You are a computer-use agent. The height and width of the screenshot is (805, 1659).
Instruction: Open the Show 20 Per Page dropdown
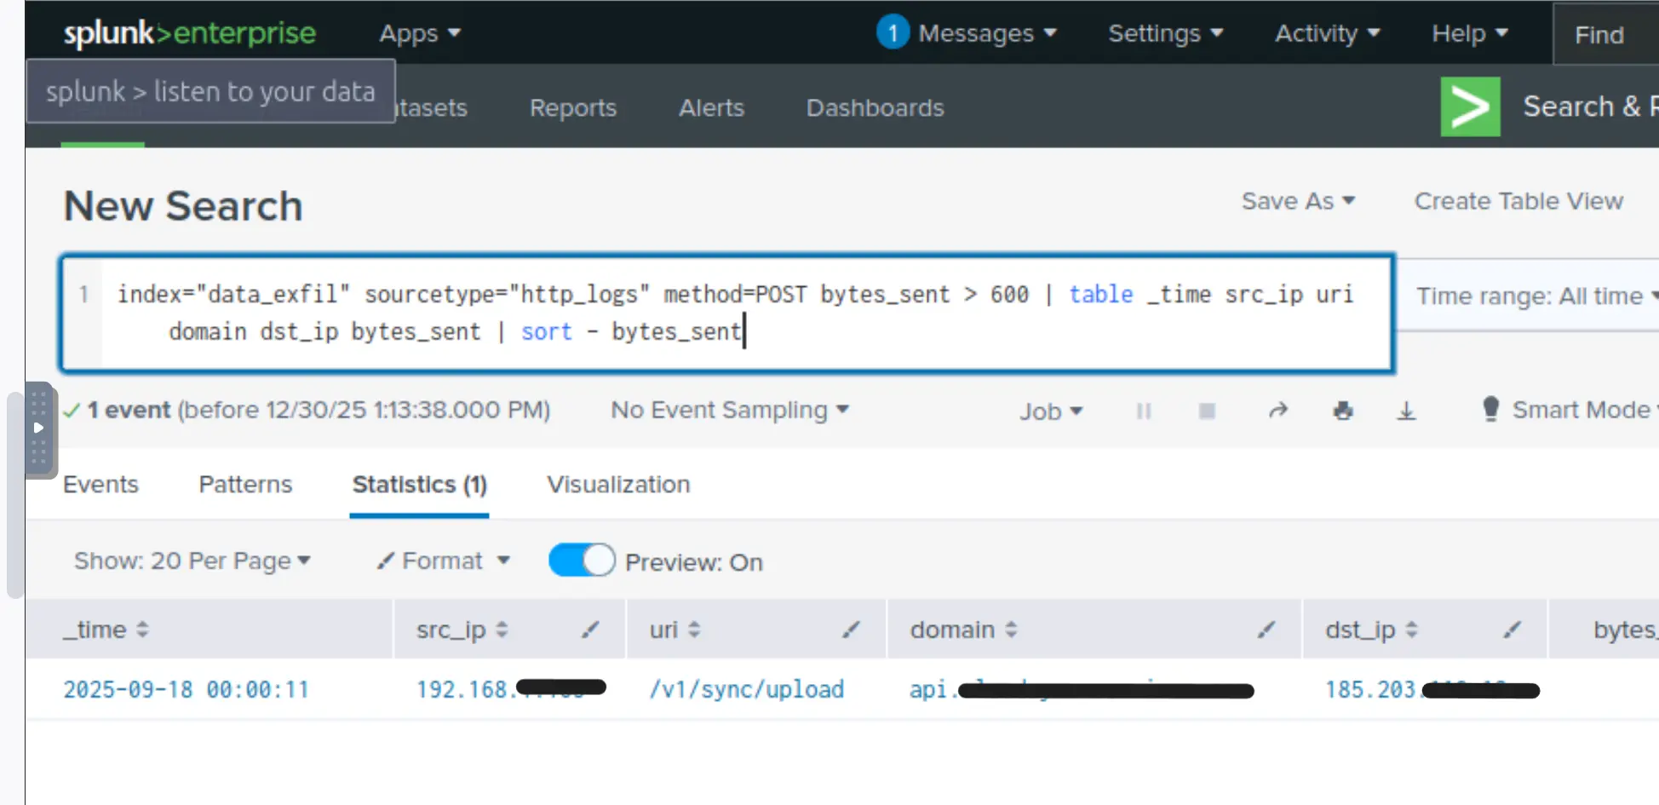point(192,561)
